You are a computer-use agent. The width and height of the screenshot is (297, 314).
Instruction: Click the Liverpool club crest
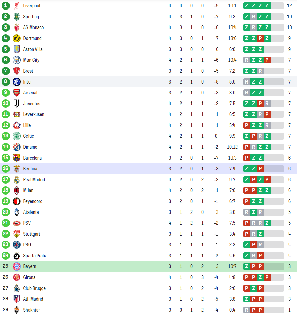coord(17,6)
